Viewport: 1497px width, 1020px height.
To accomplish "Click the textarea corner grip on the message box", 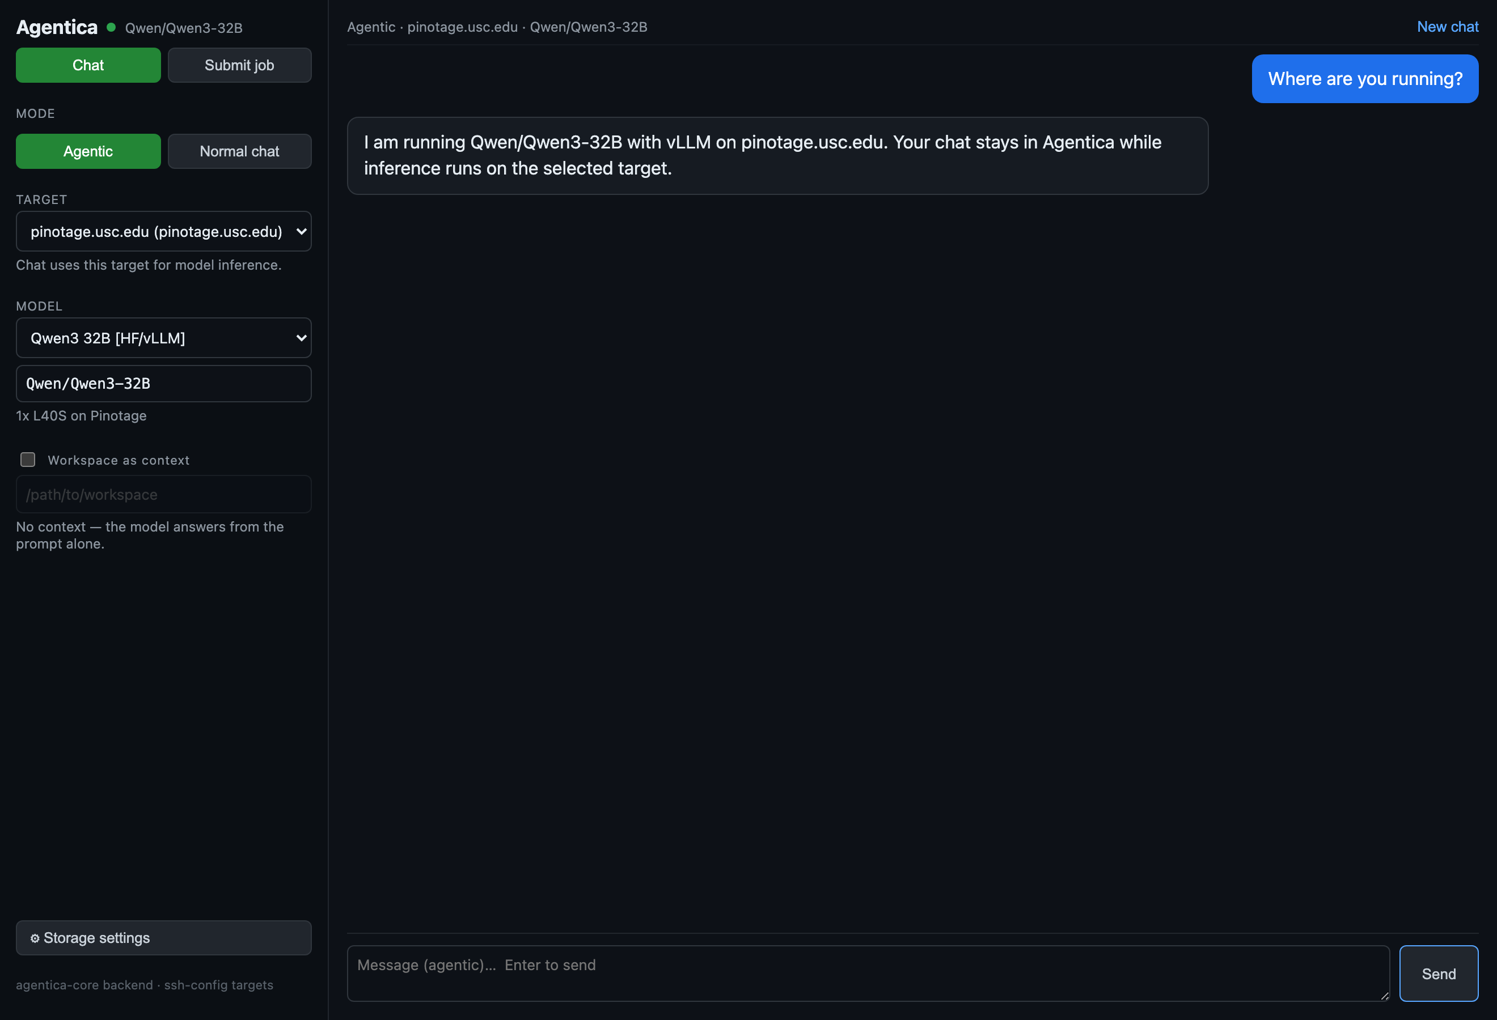I will pos(1384,996).
